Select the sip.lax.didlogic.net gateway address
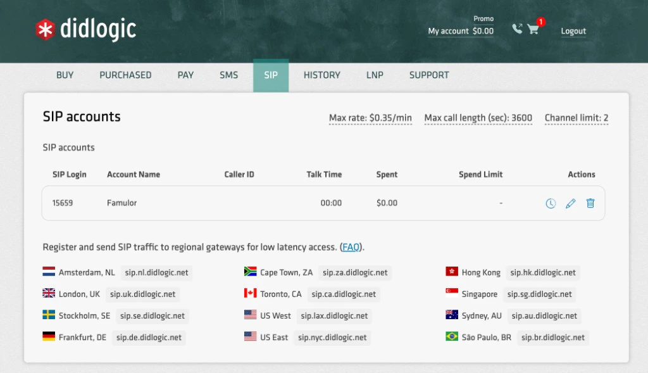Viewport: 648px width, 373px height. (x=334, y=315)
